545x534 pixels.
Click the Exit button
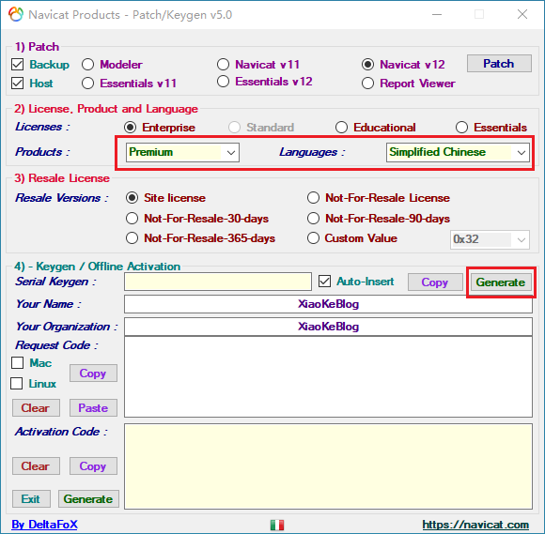pyautogui.click(x=31, y=499)
